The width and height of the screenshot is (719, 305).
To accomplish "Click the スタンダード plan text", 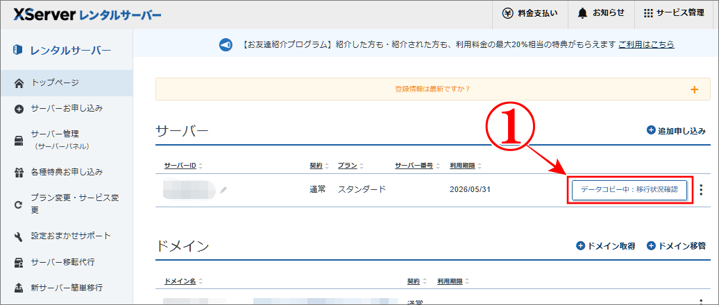I will pos(362,189).
